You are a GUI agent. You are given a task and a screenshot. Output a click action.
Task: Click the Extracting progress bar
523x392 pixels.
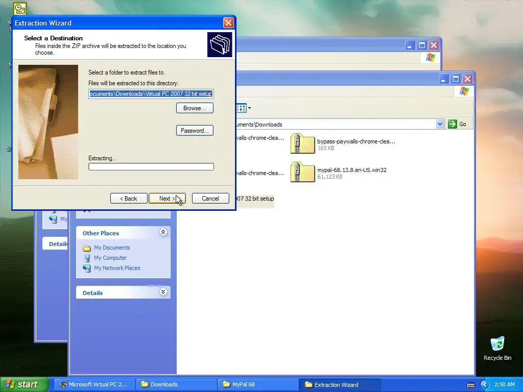tap(151, 167)
